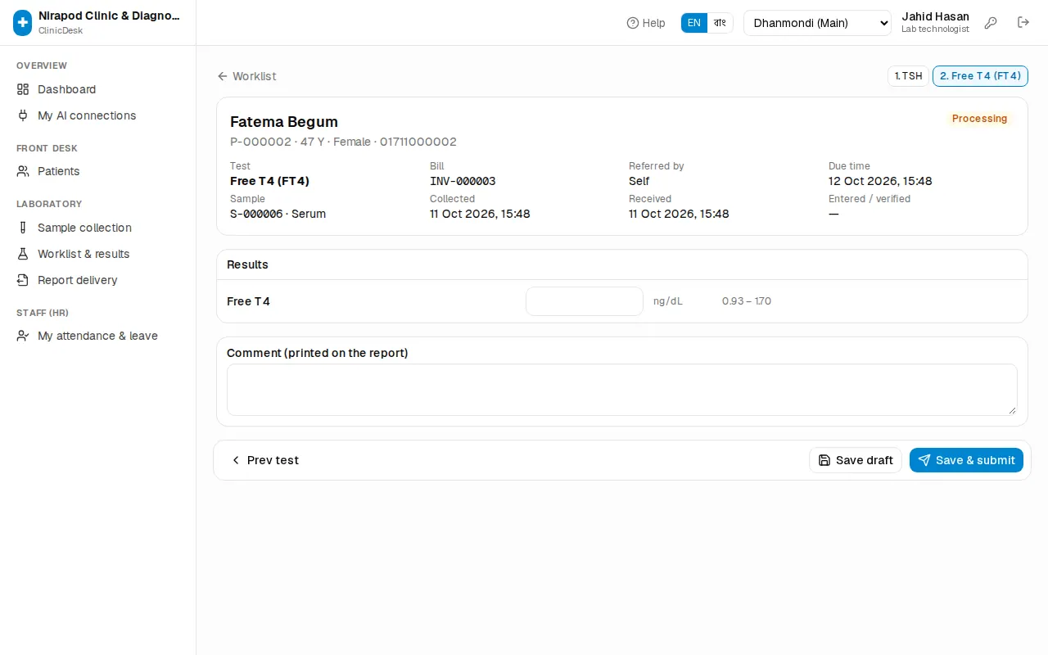Screen dimensions: 1048x655
Task: Select the 2. Free T4 (FT4) tab
Action: point(980,76)
